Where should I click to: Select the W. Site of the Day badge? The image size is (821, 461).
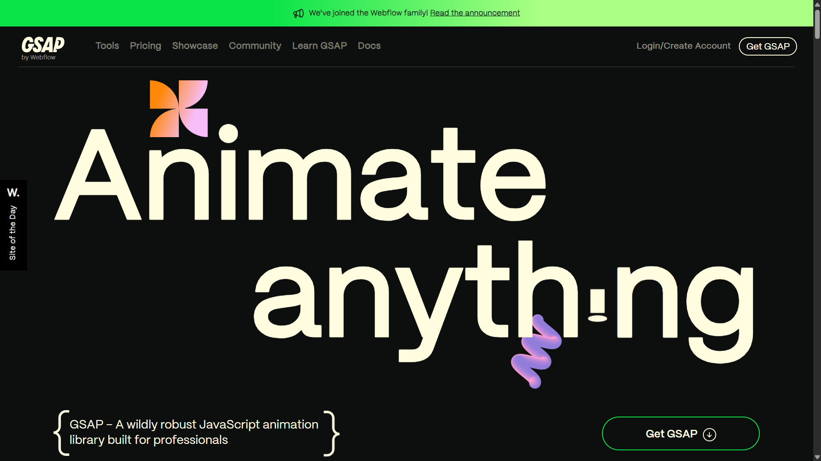tap(13, 224)
